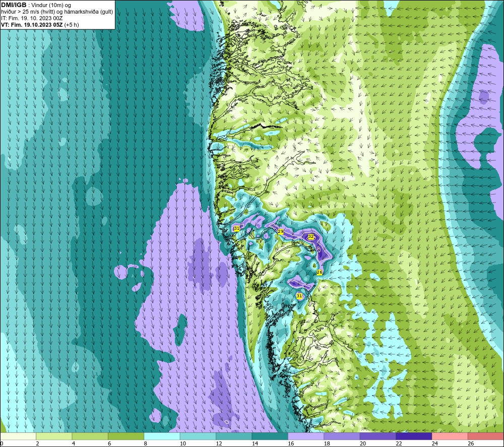The height and width of the screenshot is (447, 504).
Task: Click the '6' scale number
Action: pyautogui.click(x=109, y=443)
